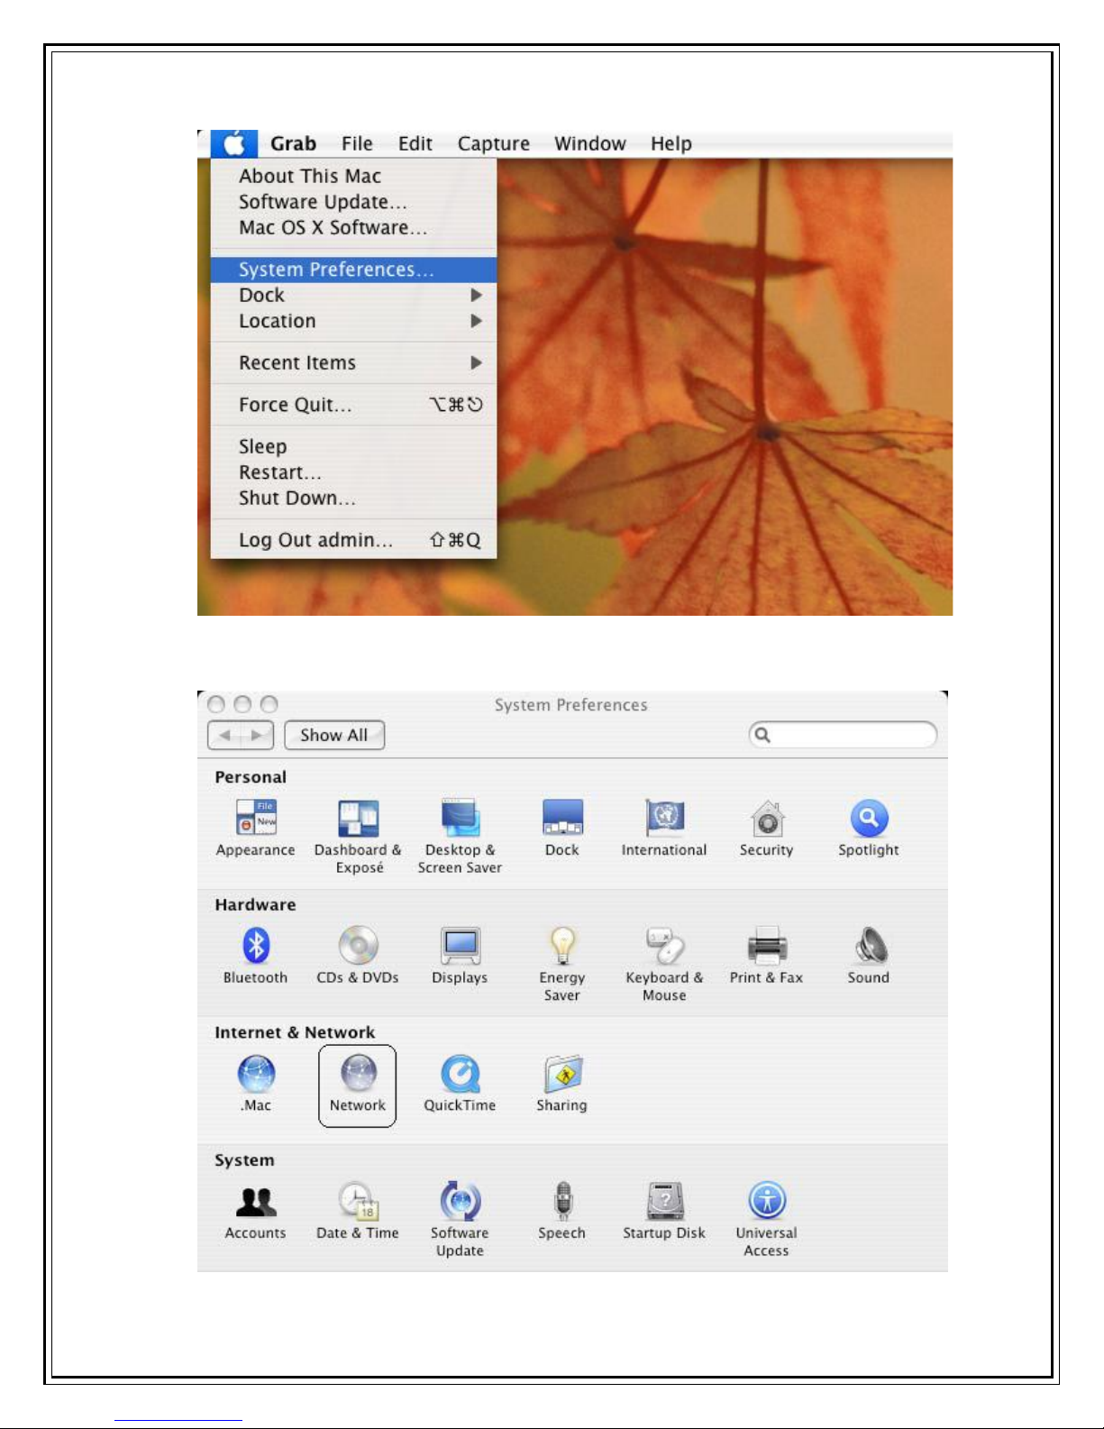Open QuickTime preferences
1104x1429 pixels.
point(460,1084)
